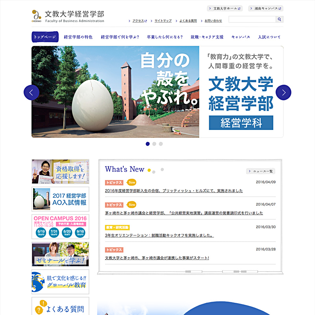This screenshot has width=315, height=315.
Task: Select the third carousel dot indicator
Action: pos(161,144)
